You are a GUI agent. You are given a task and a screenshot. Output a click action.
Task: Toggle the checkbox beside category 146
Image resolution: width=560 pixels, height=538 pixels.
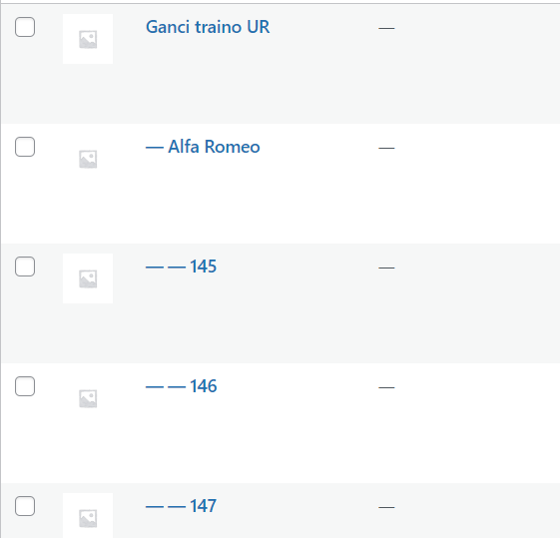point(25,386)
